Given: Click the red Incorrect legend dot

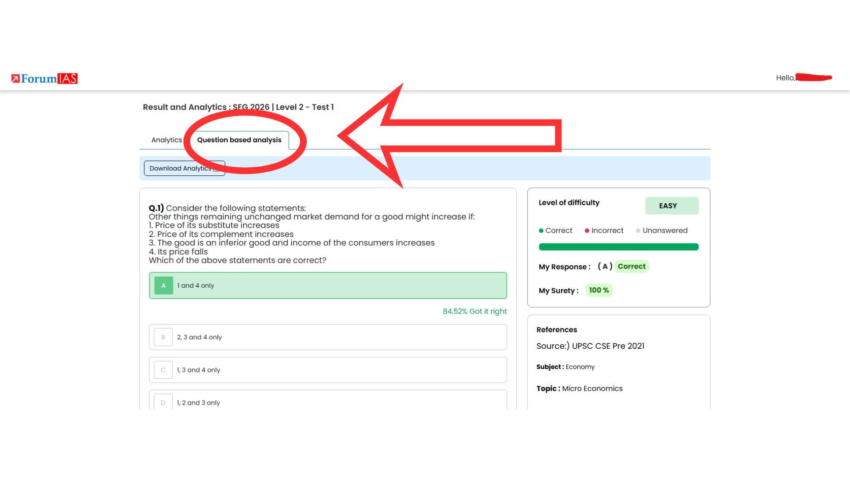Looking at the screenshot, I should click(x=587, y=231).
